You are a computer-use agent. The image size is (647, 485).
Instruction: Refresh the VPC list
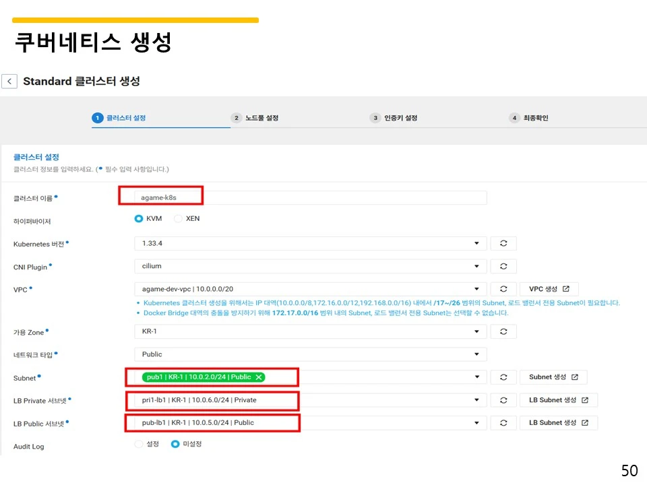pos(503,289)
